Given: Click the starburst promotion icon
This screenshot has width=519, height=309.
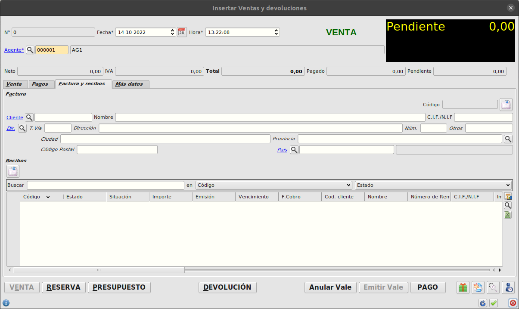Looking at the screenshot, I should [478, 287].
